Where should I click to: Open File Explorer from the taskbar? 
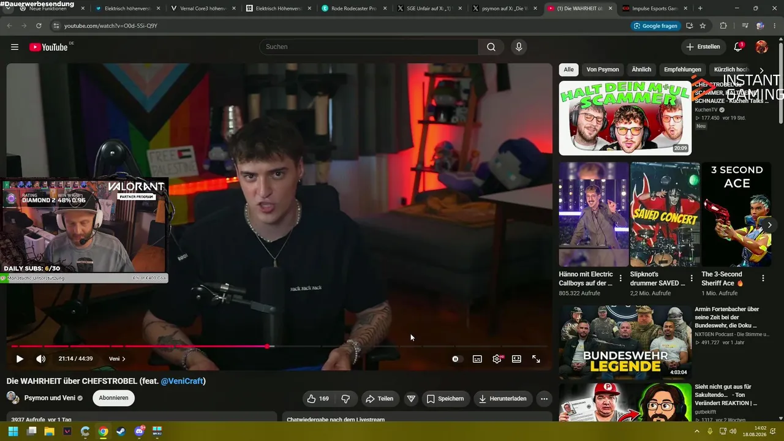[x=49, y=431]
